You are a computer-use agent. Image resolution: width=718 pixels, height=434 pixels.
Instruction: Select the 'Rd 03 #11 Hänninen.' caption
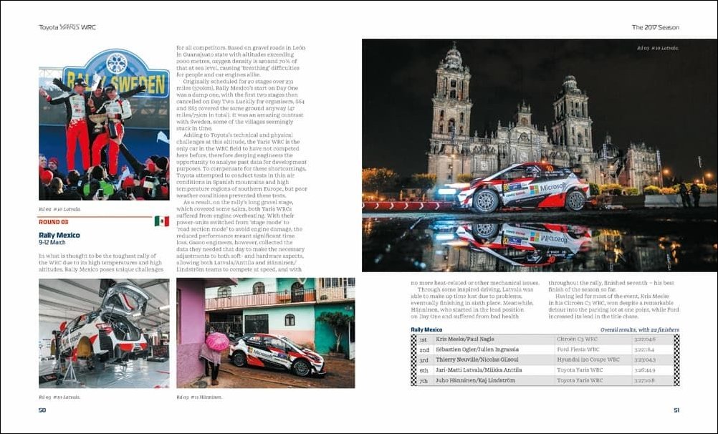click(199, 397)
